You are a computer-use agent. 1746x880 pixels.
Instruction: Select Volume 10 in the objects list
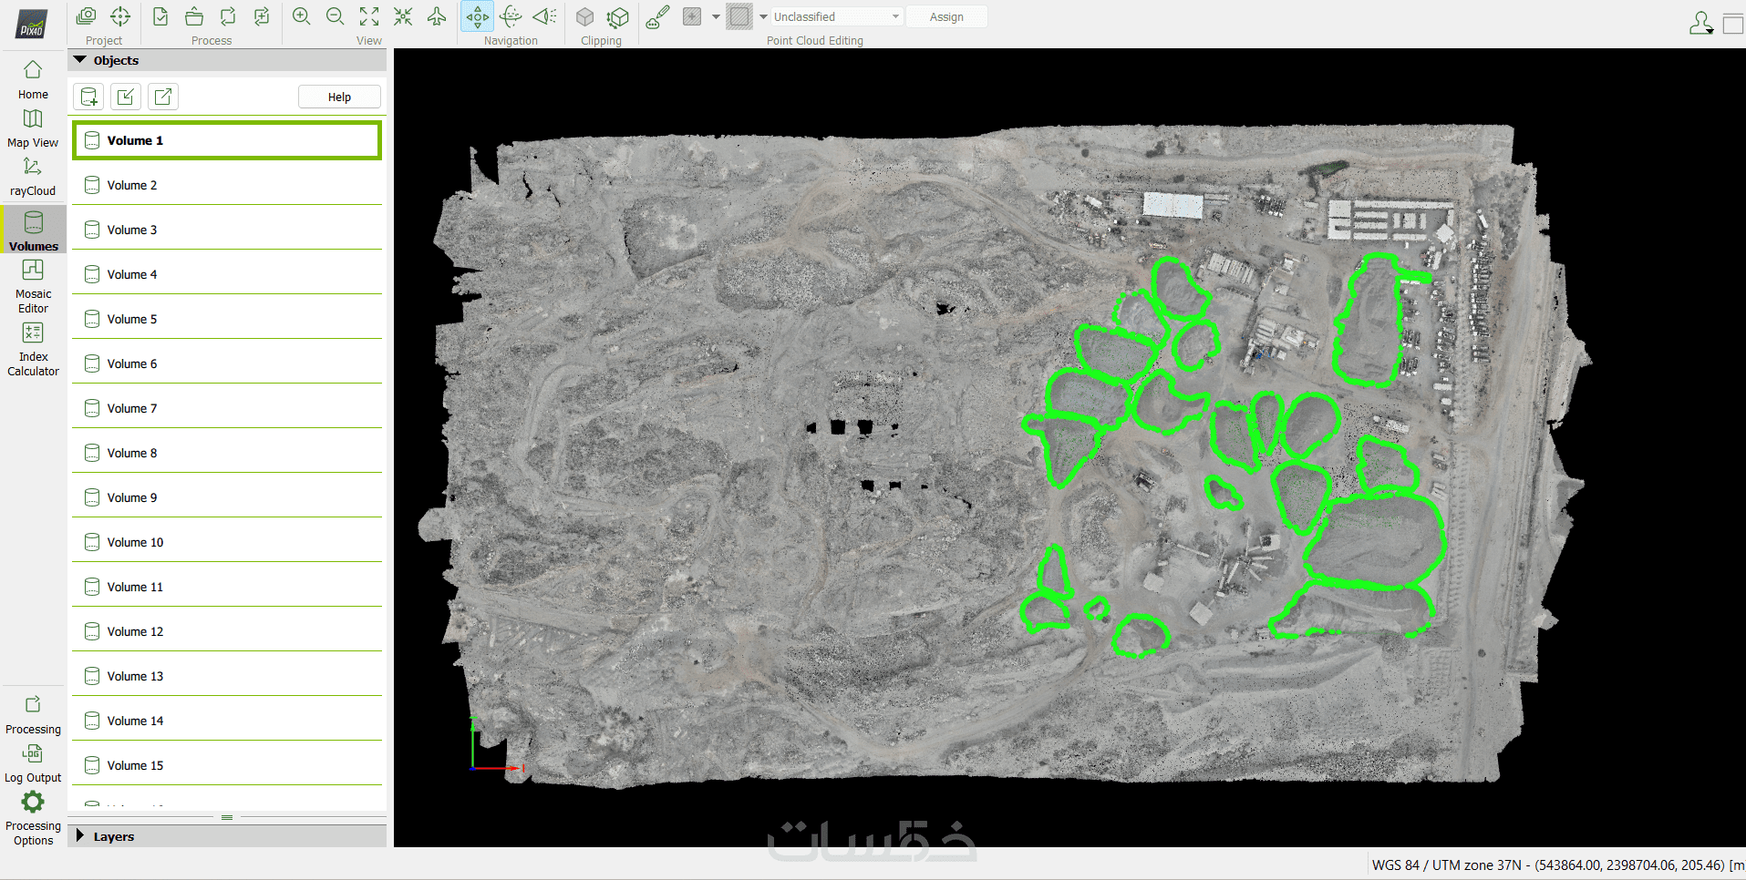[227, 542]
